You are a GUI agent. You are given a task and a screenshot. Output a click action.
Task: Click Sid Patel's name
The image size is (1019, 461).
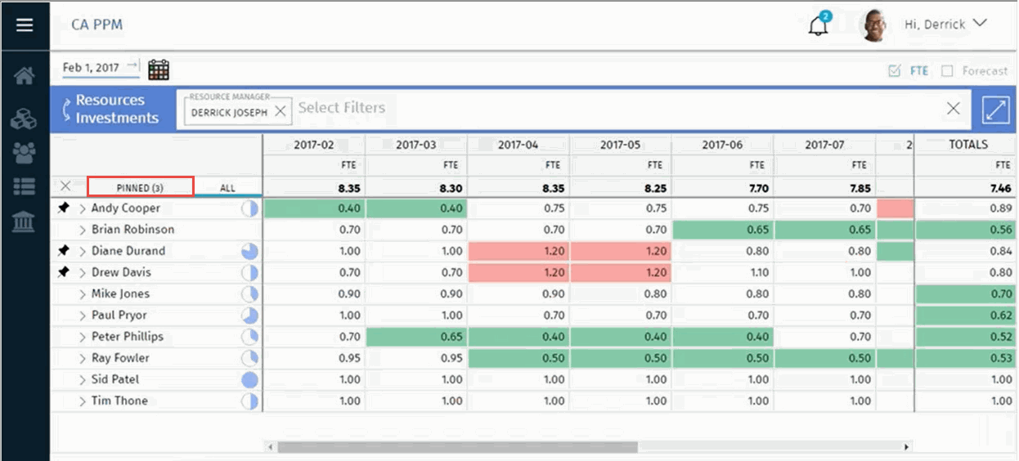pos(115,379)
